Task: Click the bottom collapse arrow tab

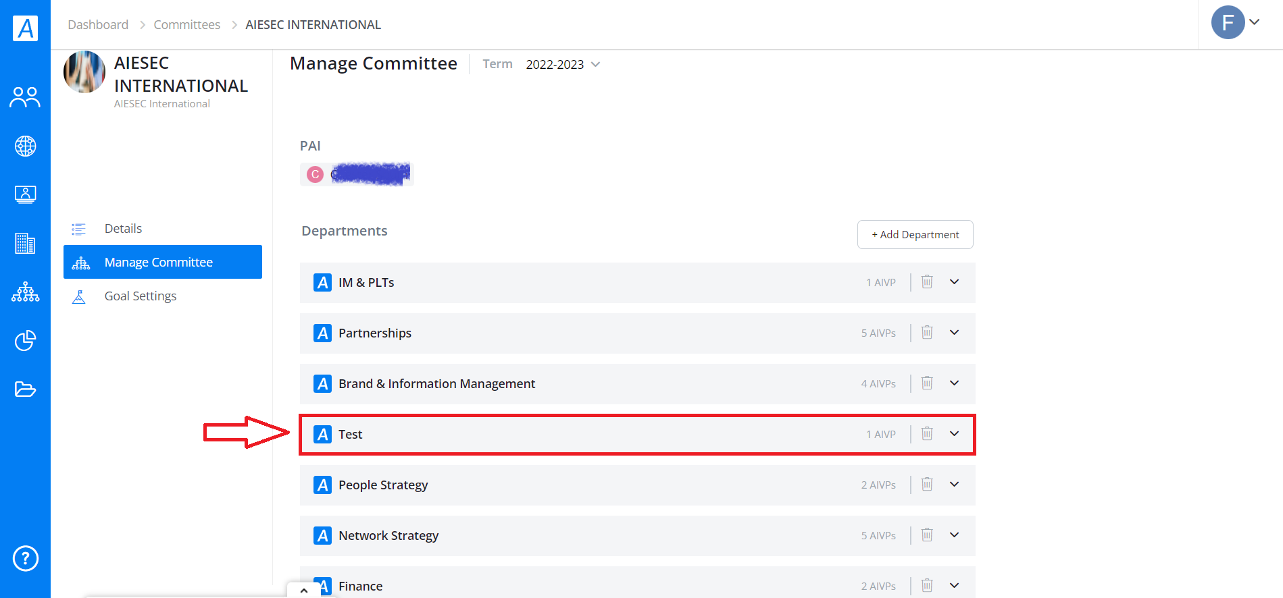Action: click(304, 590)
